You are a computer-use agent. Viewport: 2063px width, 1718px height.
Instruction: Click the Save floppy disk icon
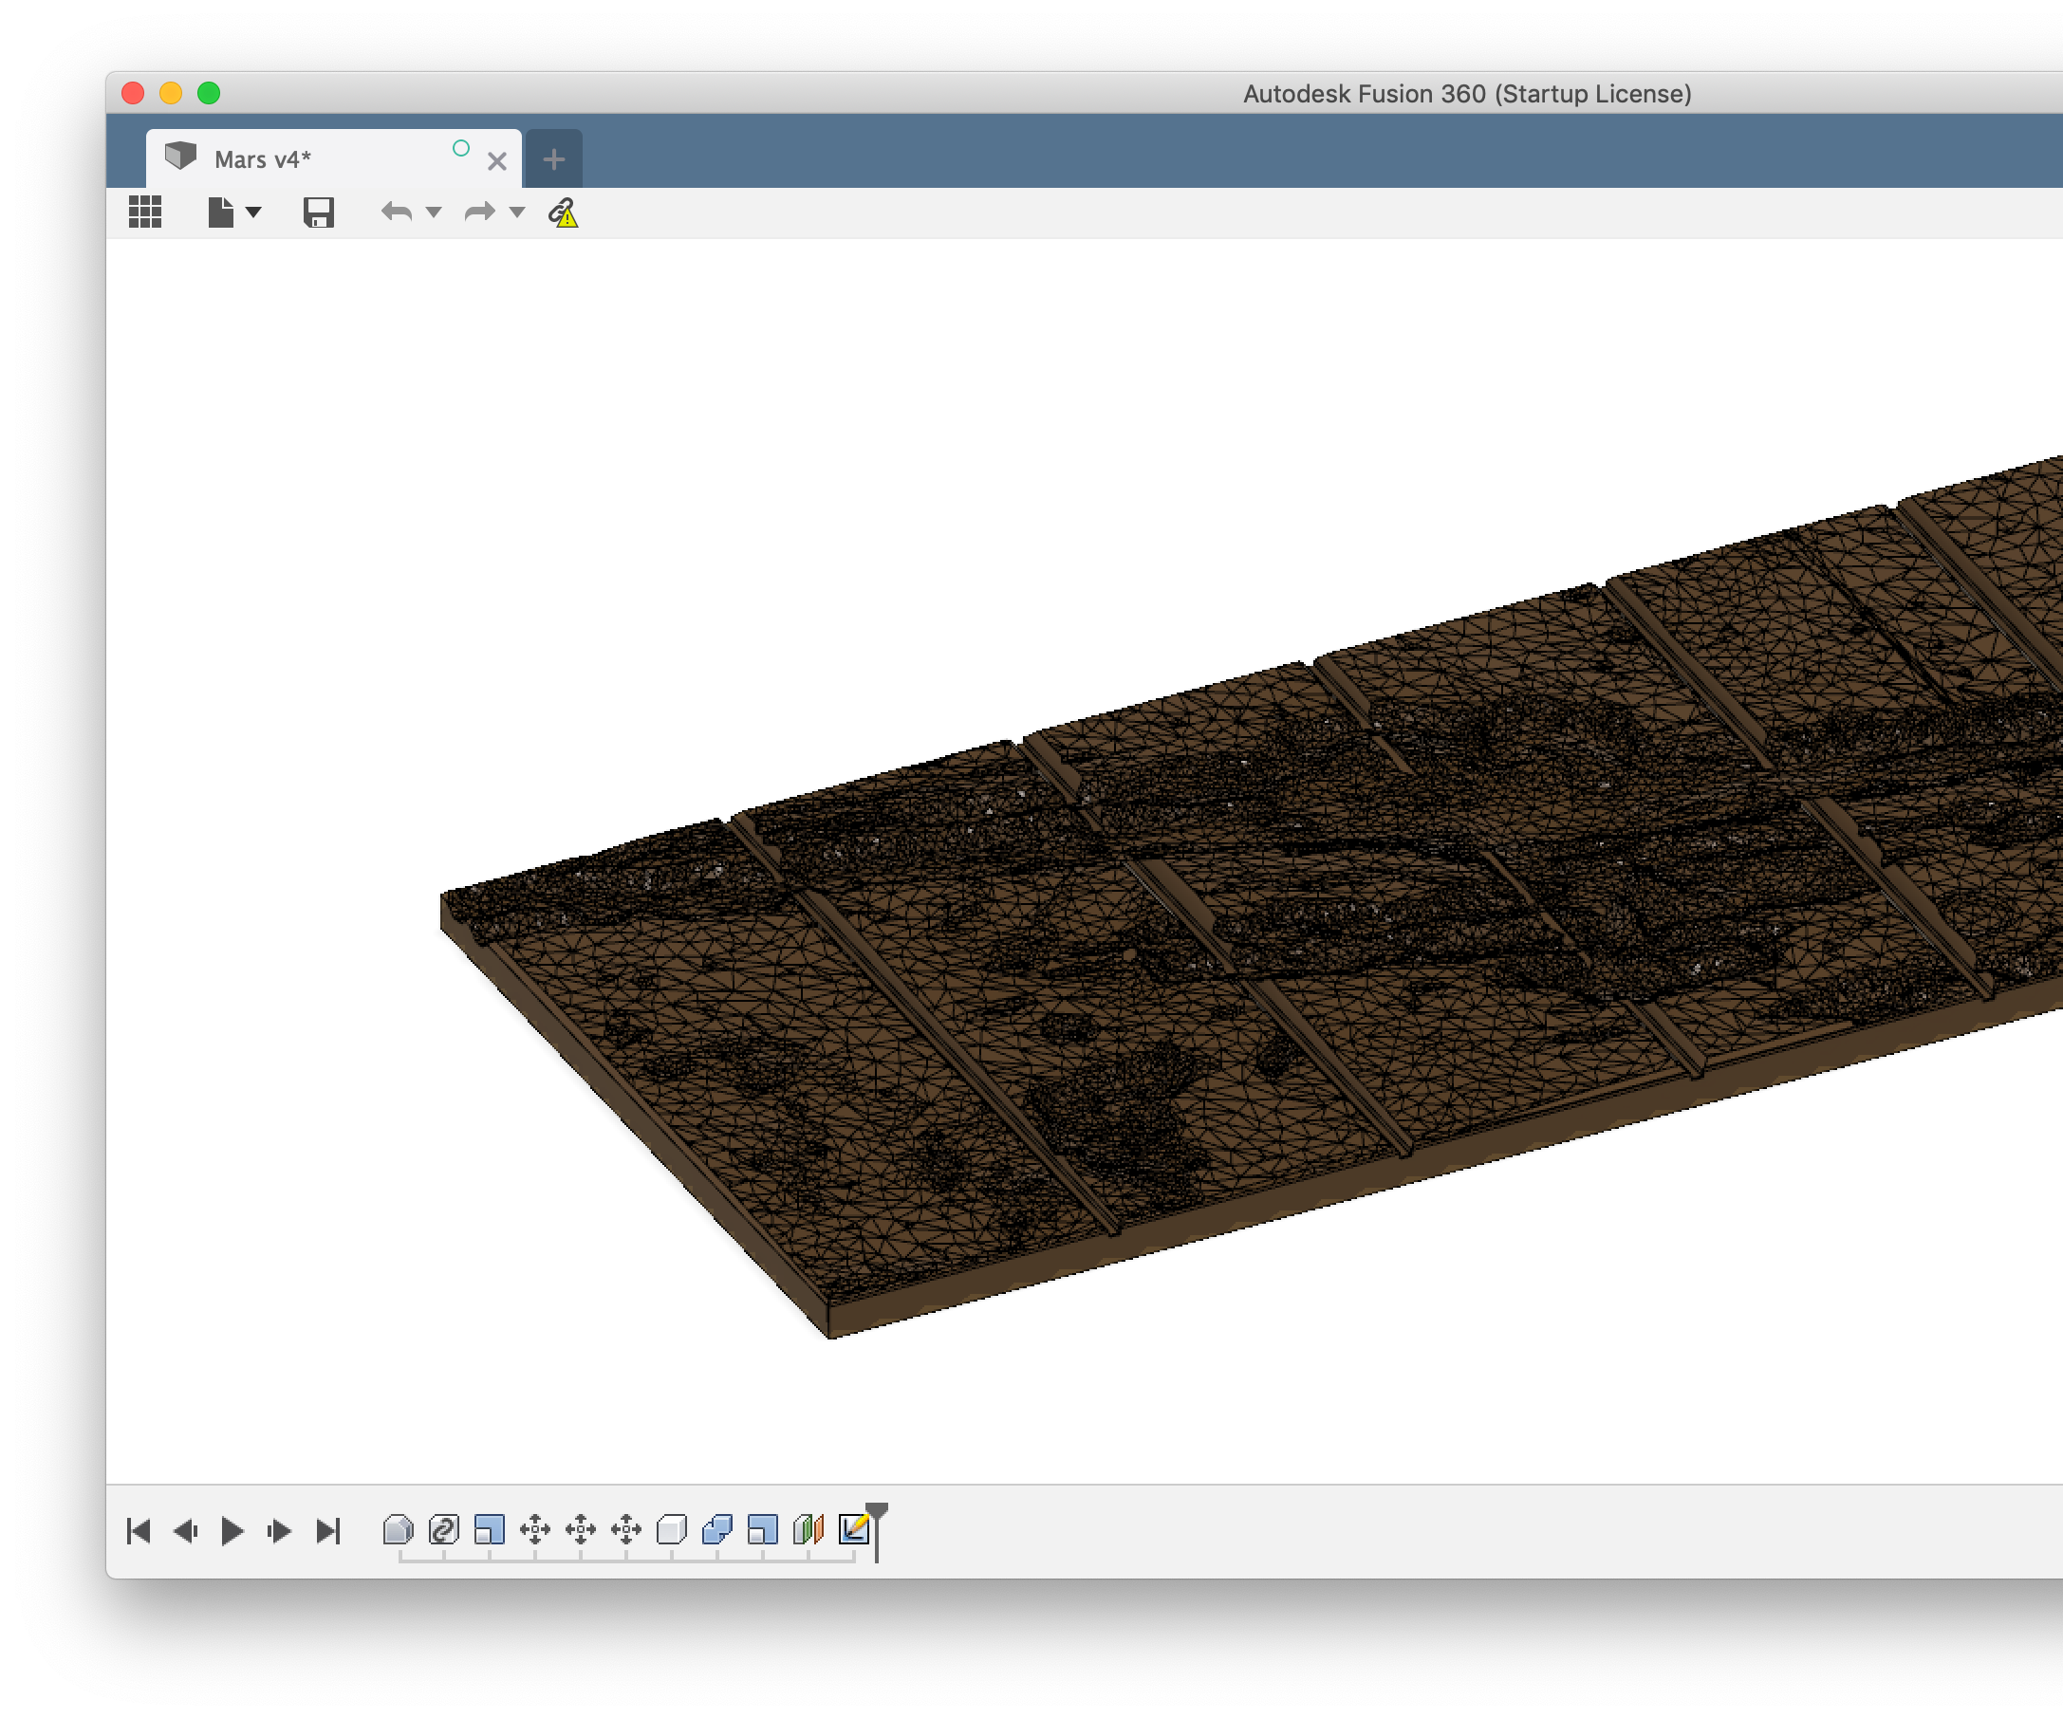click(318, 212)
